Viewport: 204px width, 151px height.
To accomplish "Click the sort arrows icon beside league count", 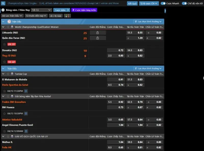I will tap(67, 16).
